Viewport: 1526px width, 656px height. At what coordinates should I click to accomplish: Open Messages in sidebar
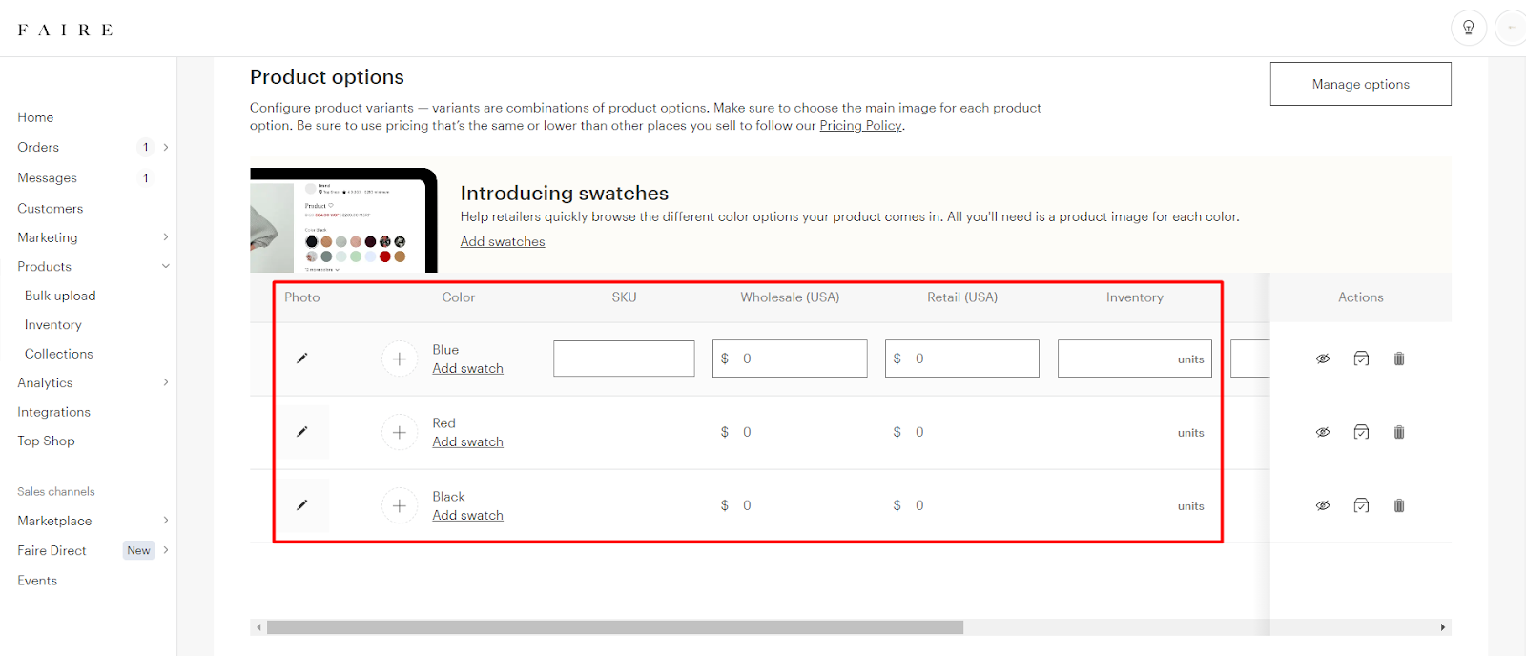tap(47, 178)
